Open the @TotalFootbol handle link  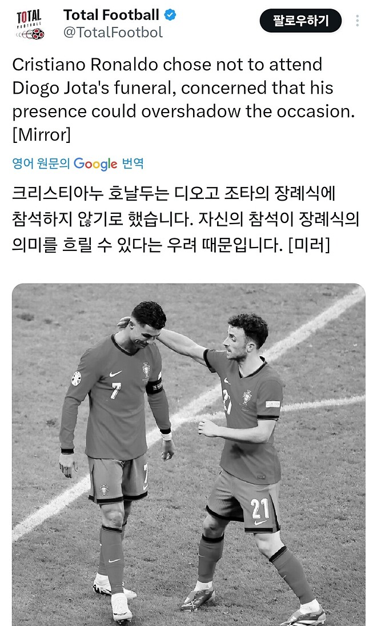[113, 33]
